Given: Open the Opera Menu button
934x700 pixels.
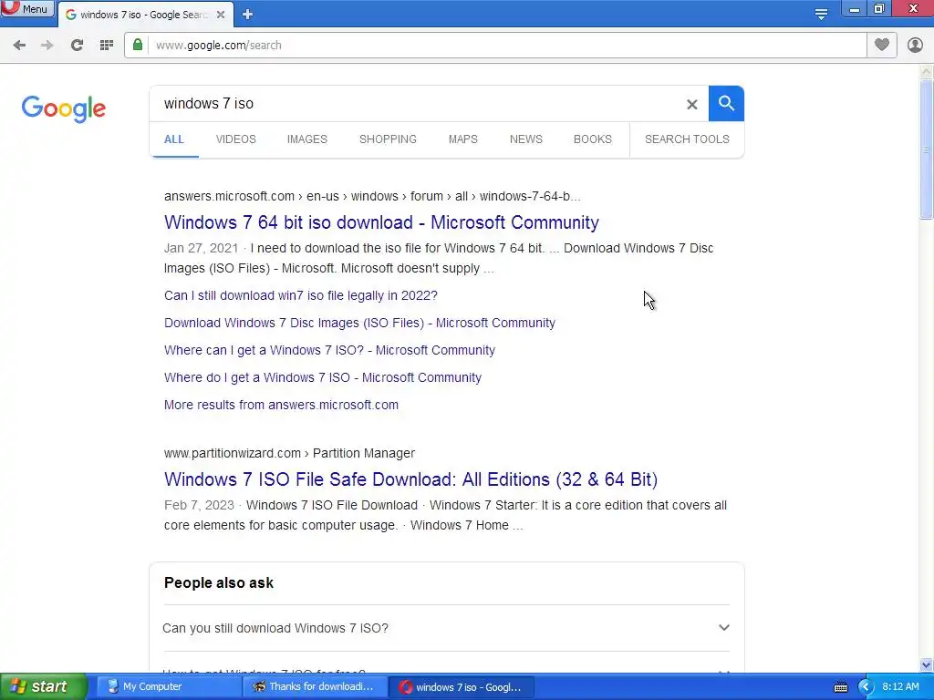Looking at the screenshot, I should pyautogui.click(x=27, y=9).
